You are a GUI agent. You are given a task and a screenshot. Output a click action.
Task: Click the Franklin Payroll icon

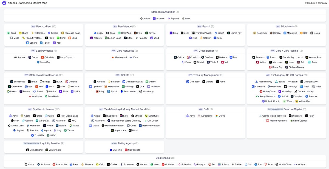pos(193,33)
